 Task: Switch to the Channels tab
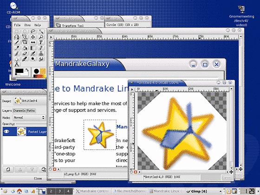pos(19,110)
